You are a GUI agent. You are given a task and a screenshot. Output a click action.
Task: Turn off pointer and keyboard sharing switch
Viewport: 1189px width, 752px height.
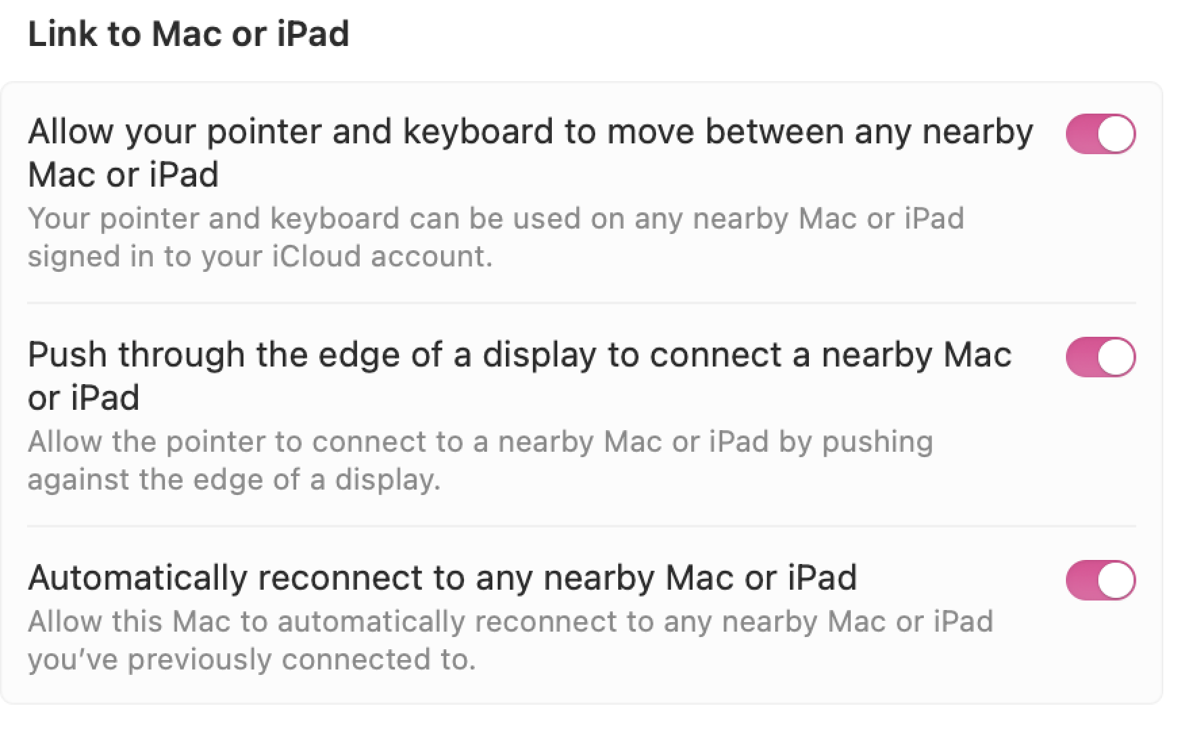tap(1100, 134)
